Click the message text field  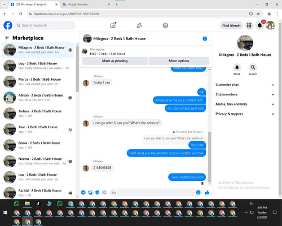point(153,193)
